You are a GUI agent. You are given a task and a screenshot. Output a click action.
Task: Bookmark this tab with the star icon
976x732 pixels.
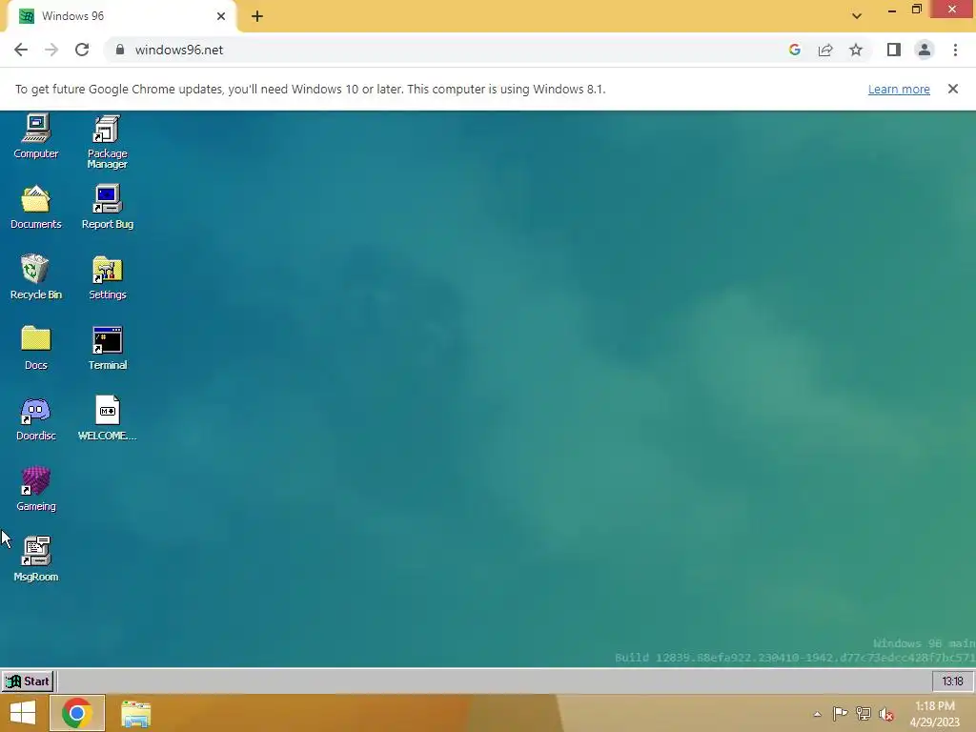[856, 50]
